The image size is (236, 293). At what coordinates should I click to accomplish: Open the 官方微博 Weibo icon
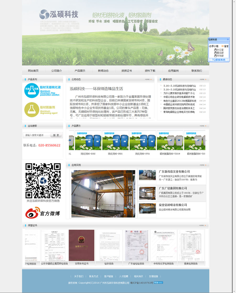coord(42,213)
